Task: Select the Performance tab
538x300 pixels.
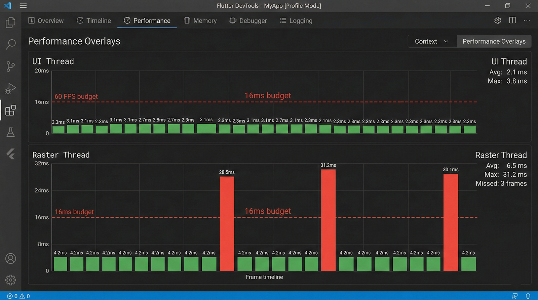Action: click(x=147, y=20)
